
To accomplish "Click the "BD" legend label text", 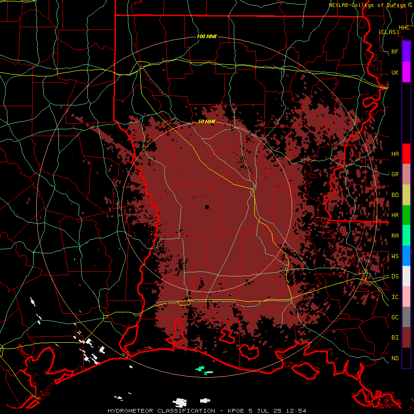I will (395, 195).
